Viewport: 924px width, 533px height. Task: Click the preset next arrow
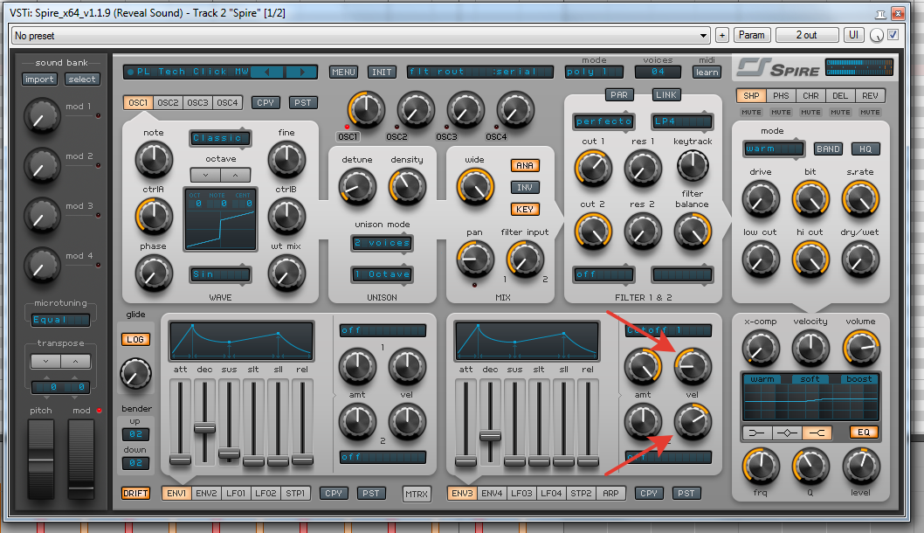301,72
